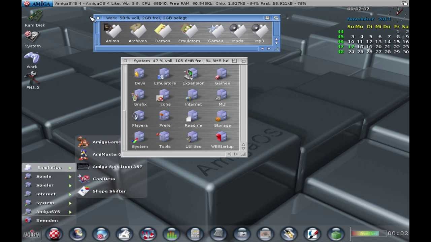
Task: Open the Emulators folder in Work window
Action: (189, 34)
